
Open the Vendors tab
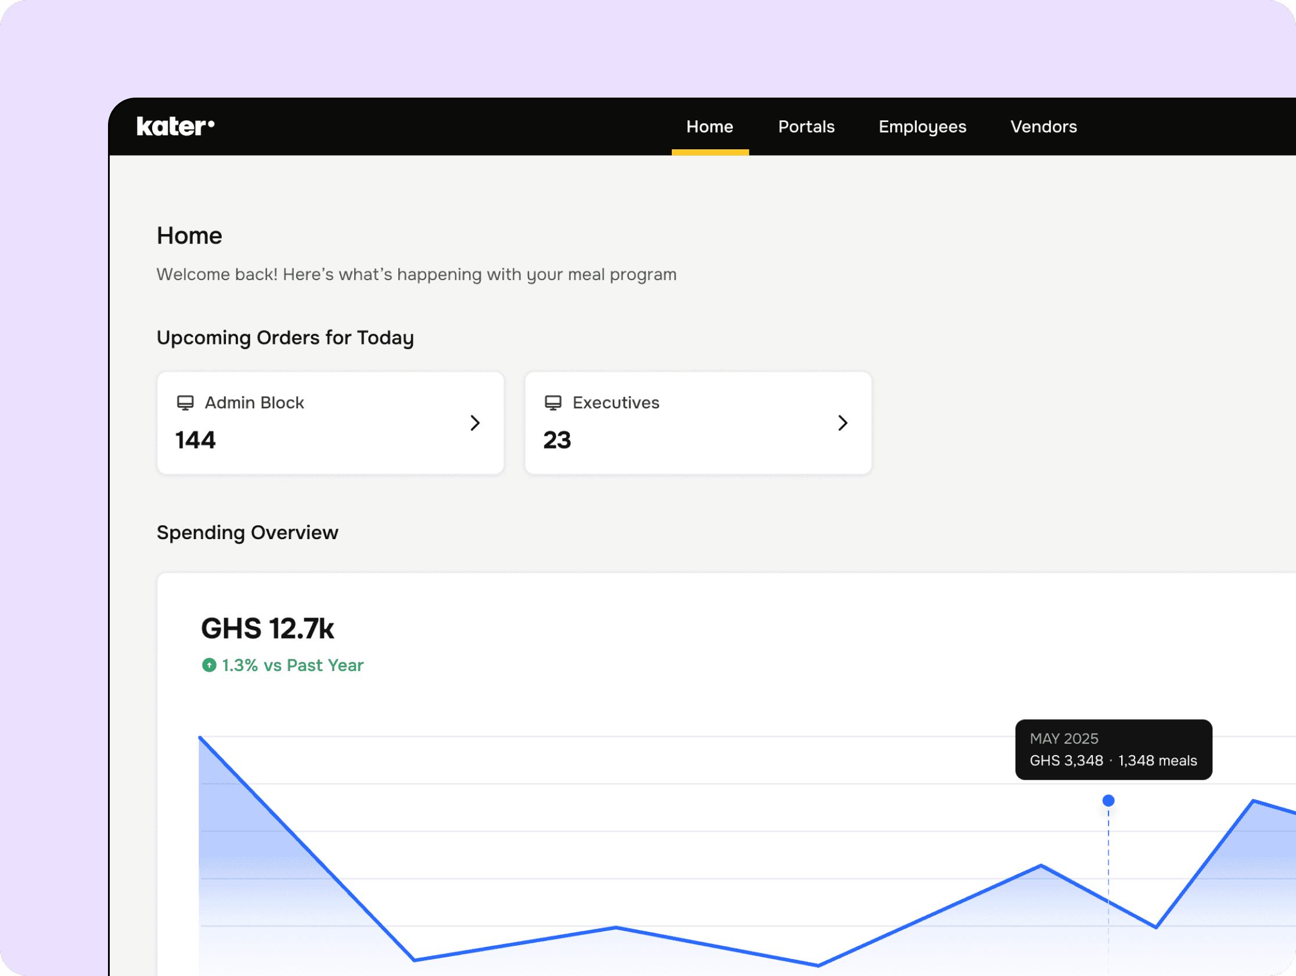(x=1043, y=127)
